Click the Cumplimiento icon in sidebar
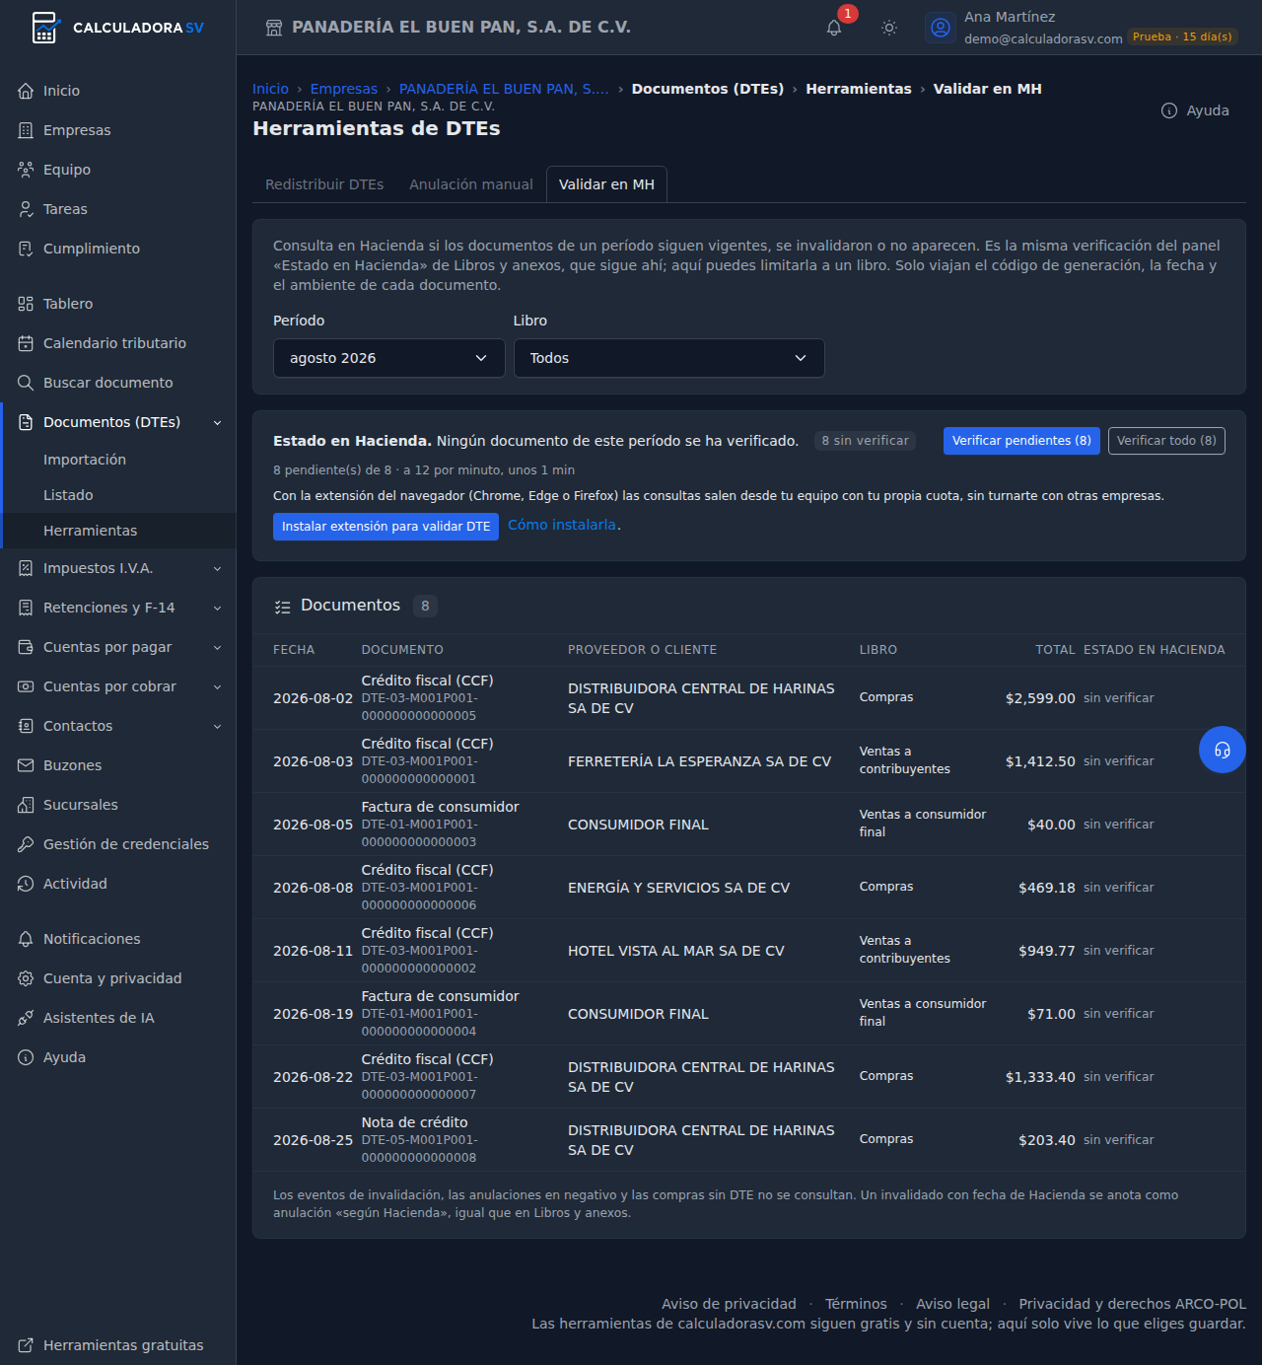This screenshot has width=1262, height=1365. (x=26, y=249)
